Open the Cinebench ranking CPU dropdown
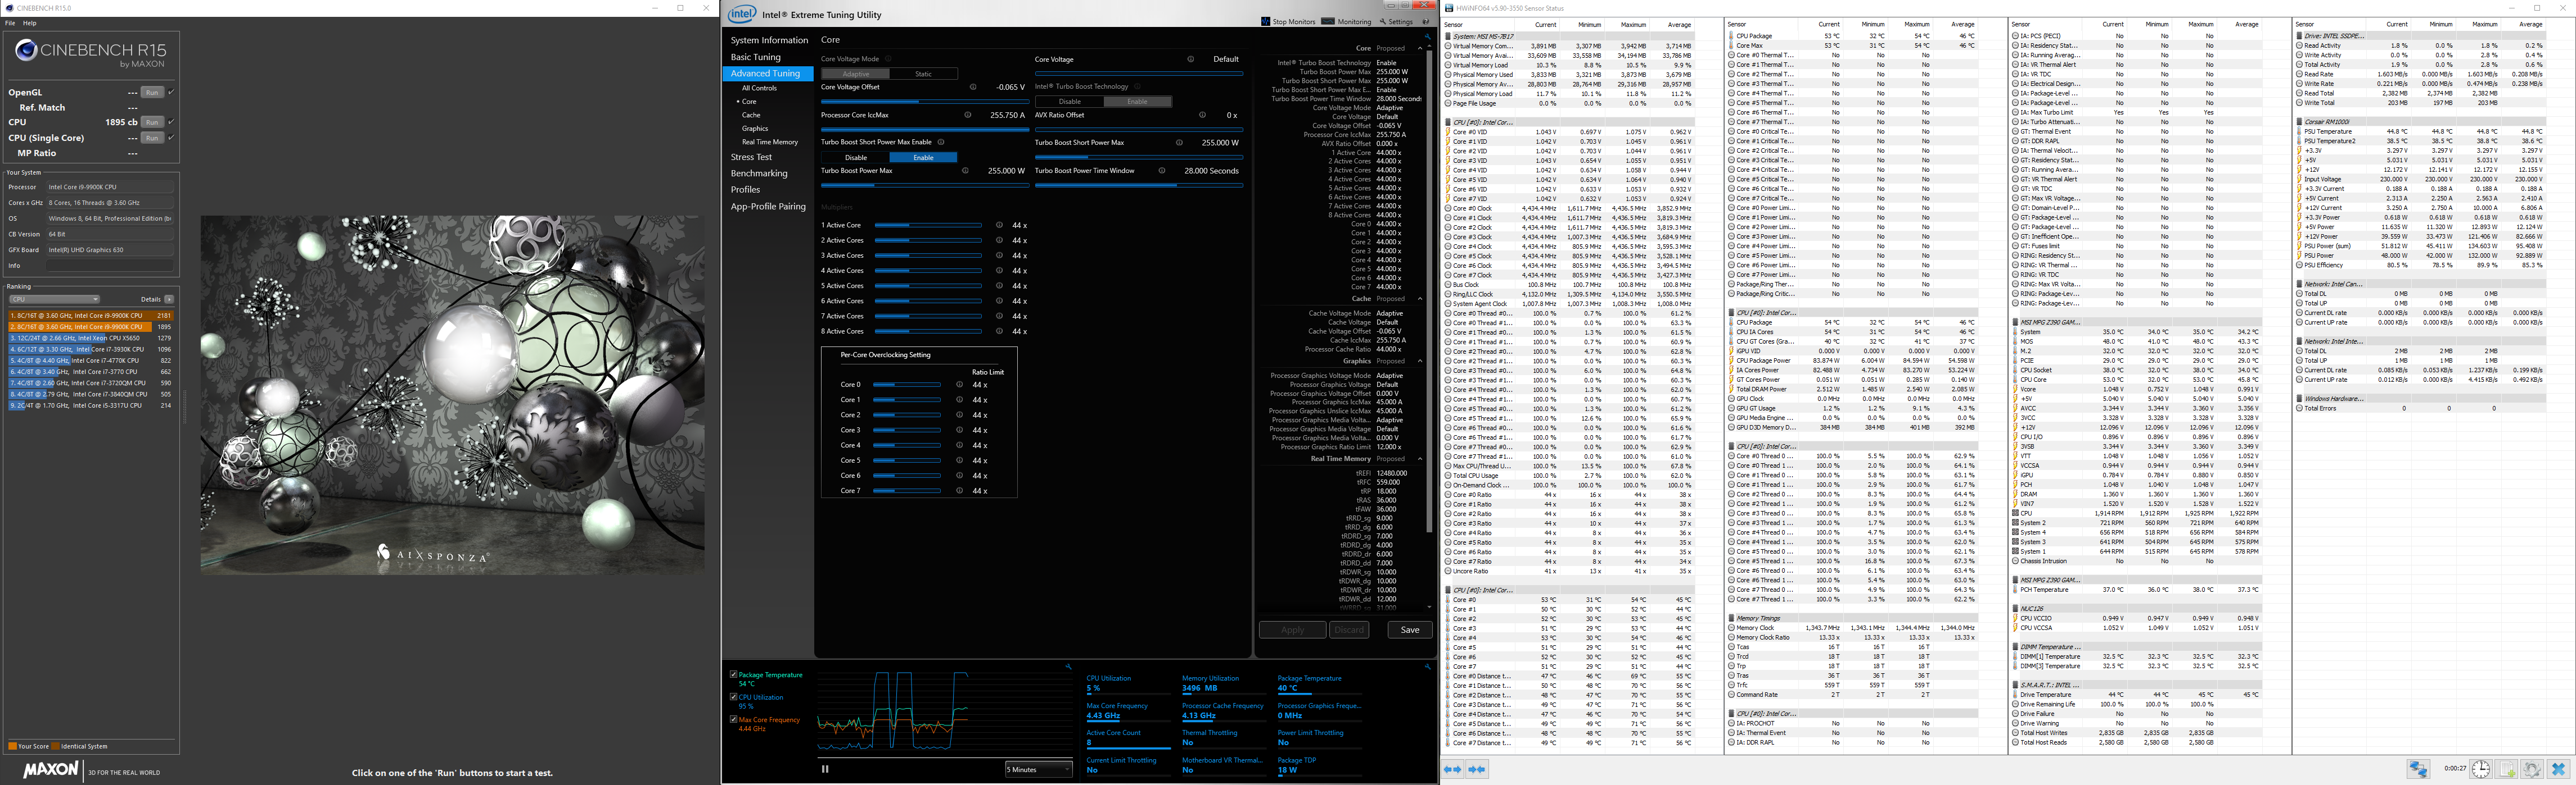2576x785 pixels. coord(54,300)
